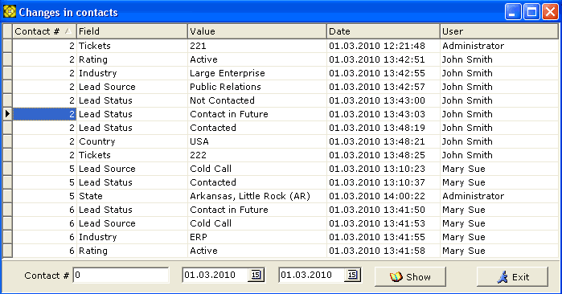Close the Changes in contacts window

pyautogui.click(x=550, y=12)
